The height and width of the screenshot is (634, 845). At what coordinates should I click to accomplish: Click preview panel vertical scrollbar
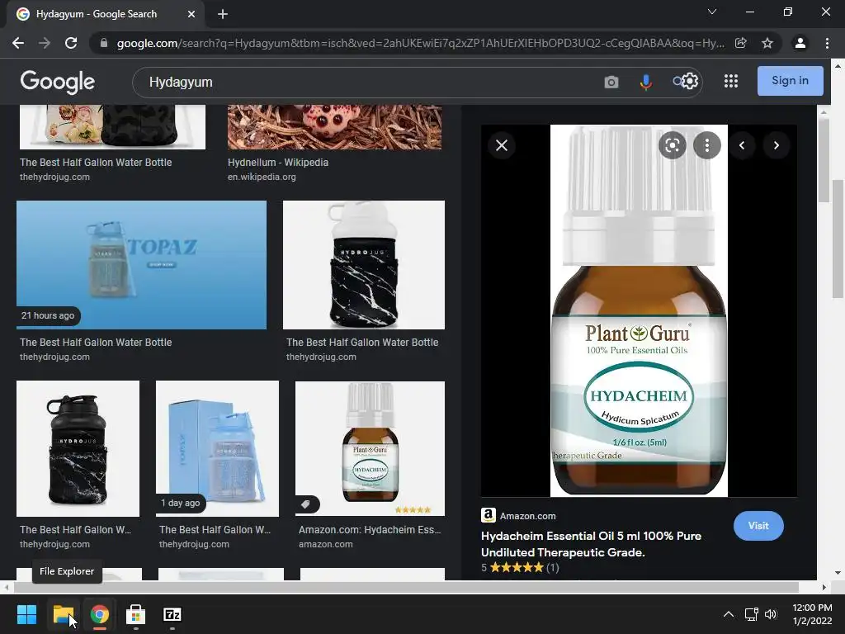click(x=823, y=162)
